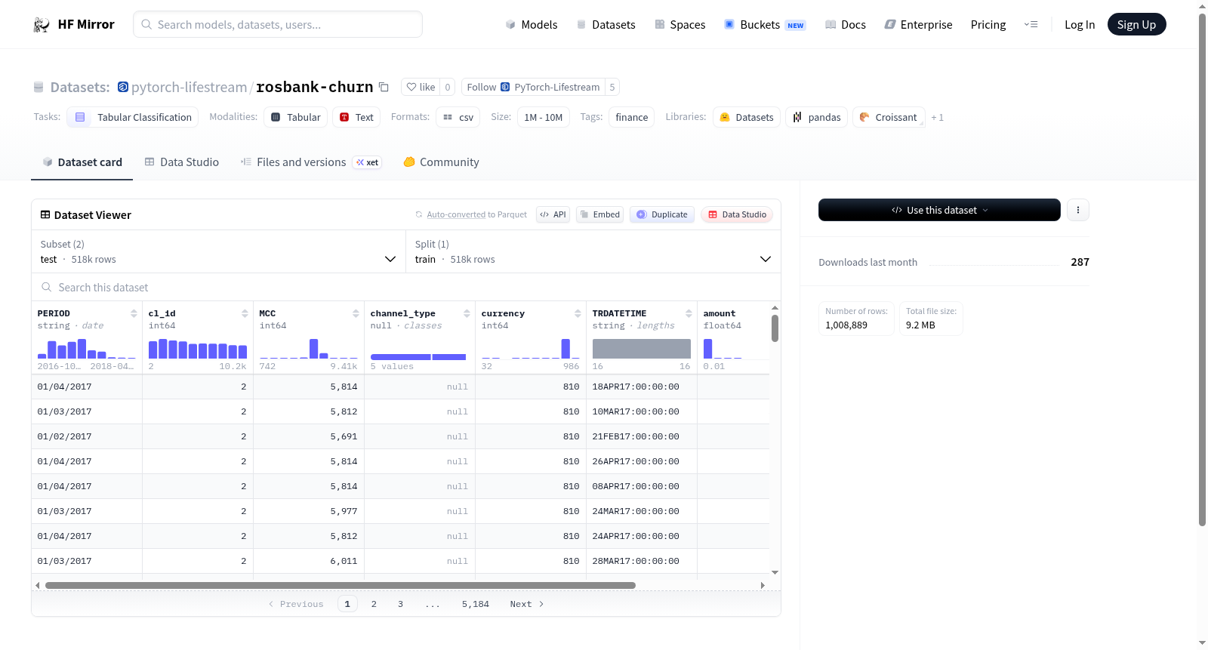Viewport: 1208px width, 650px height.
Task: Focus the Search this dataset field
Action: tap(406, 287)
